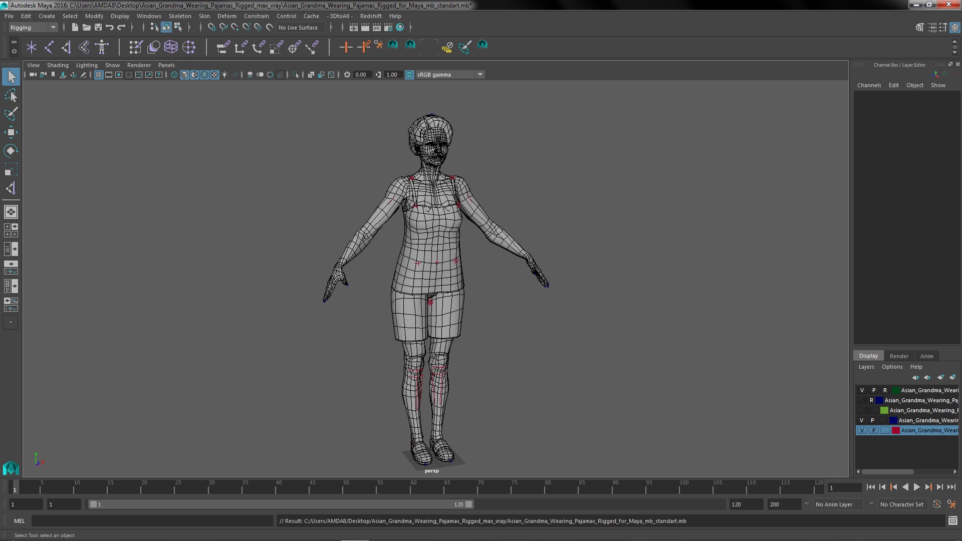Select the Joint tool on the shelf
Viewport: 962px width, 541px height.
point(49,48)
